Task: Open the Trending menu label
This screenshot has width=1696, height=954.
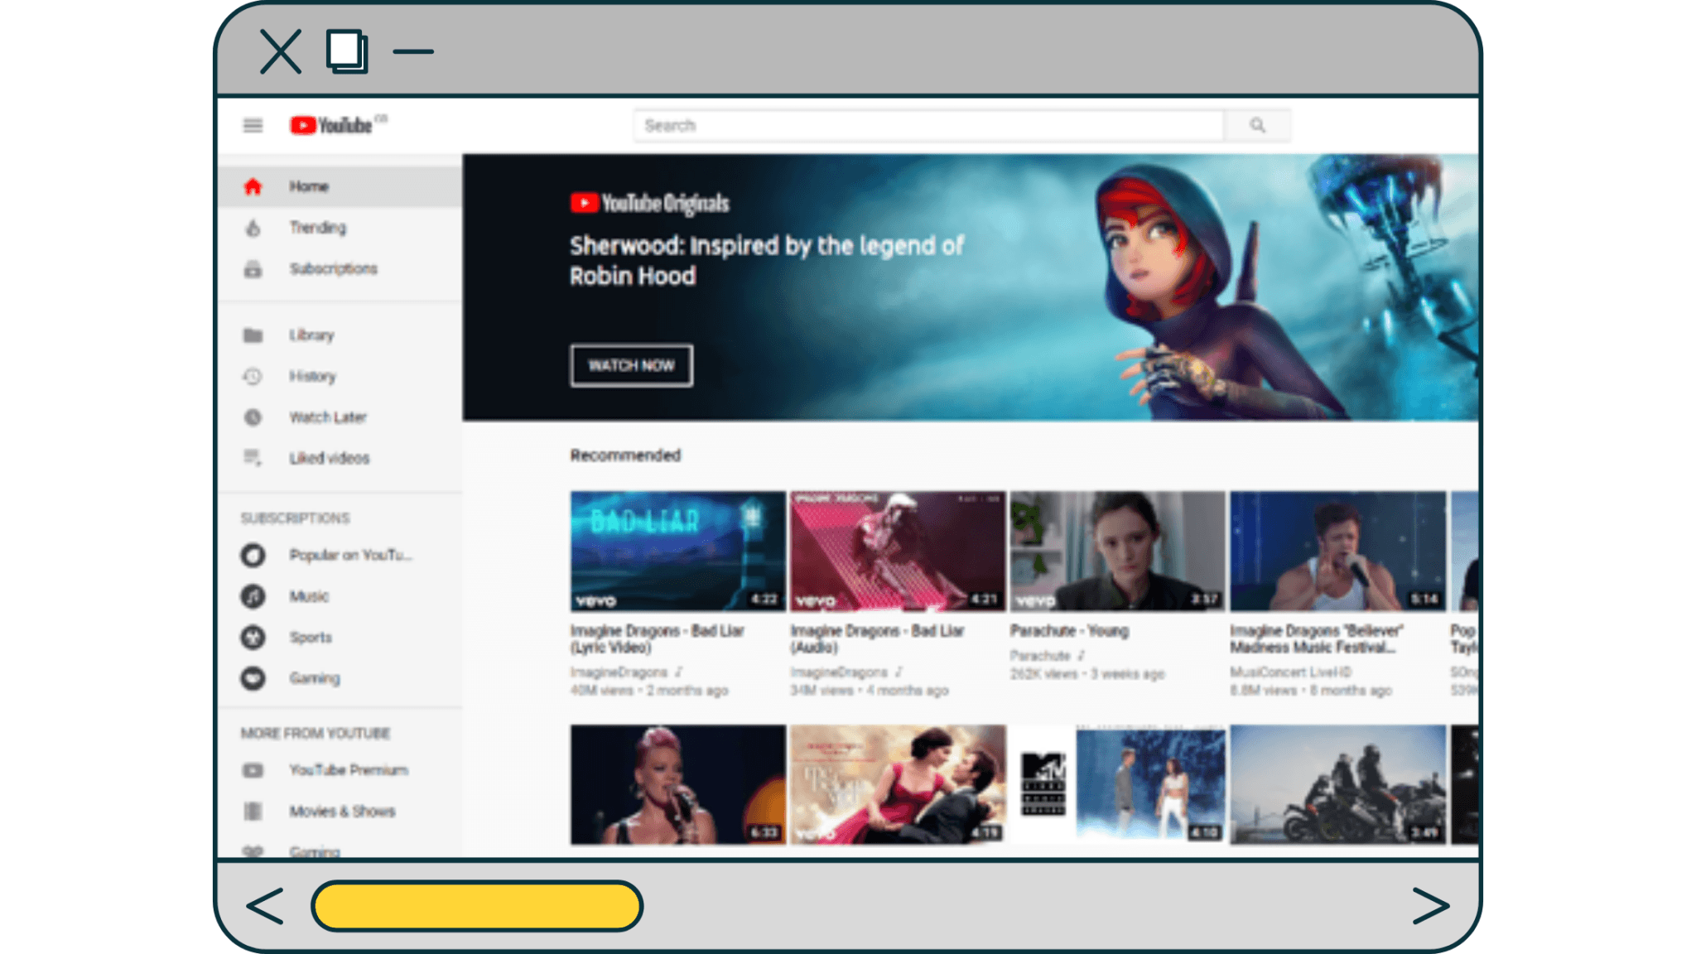Action: [318, 228]
